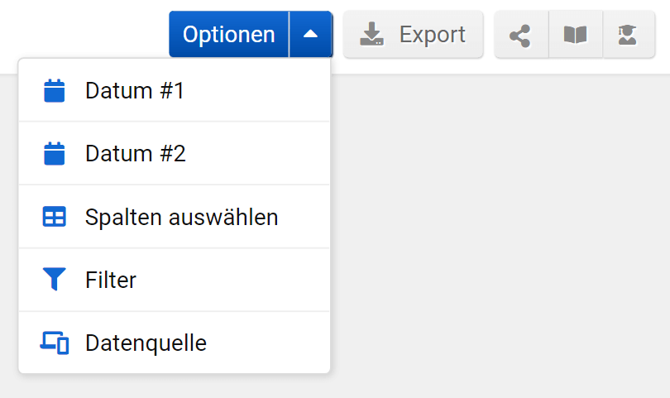Screen dimensions: 670x398
Task: Collapse the Optionen menu with the caret arrow
Action: tap(310, 35)
